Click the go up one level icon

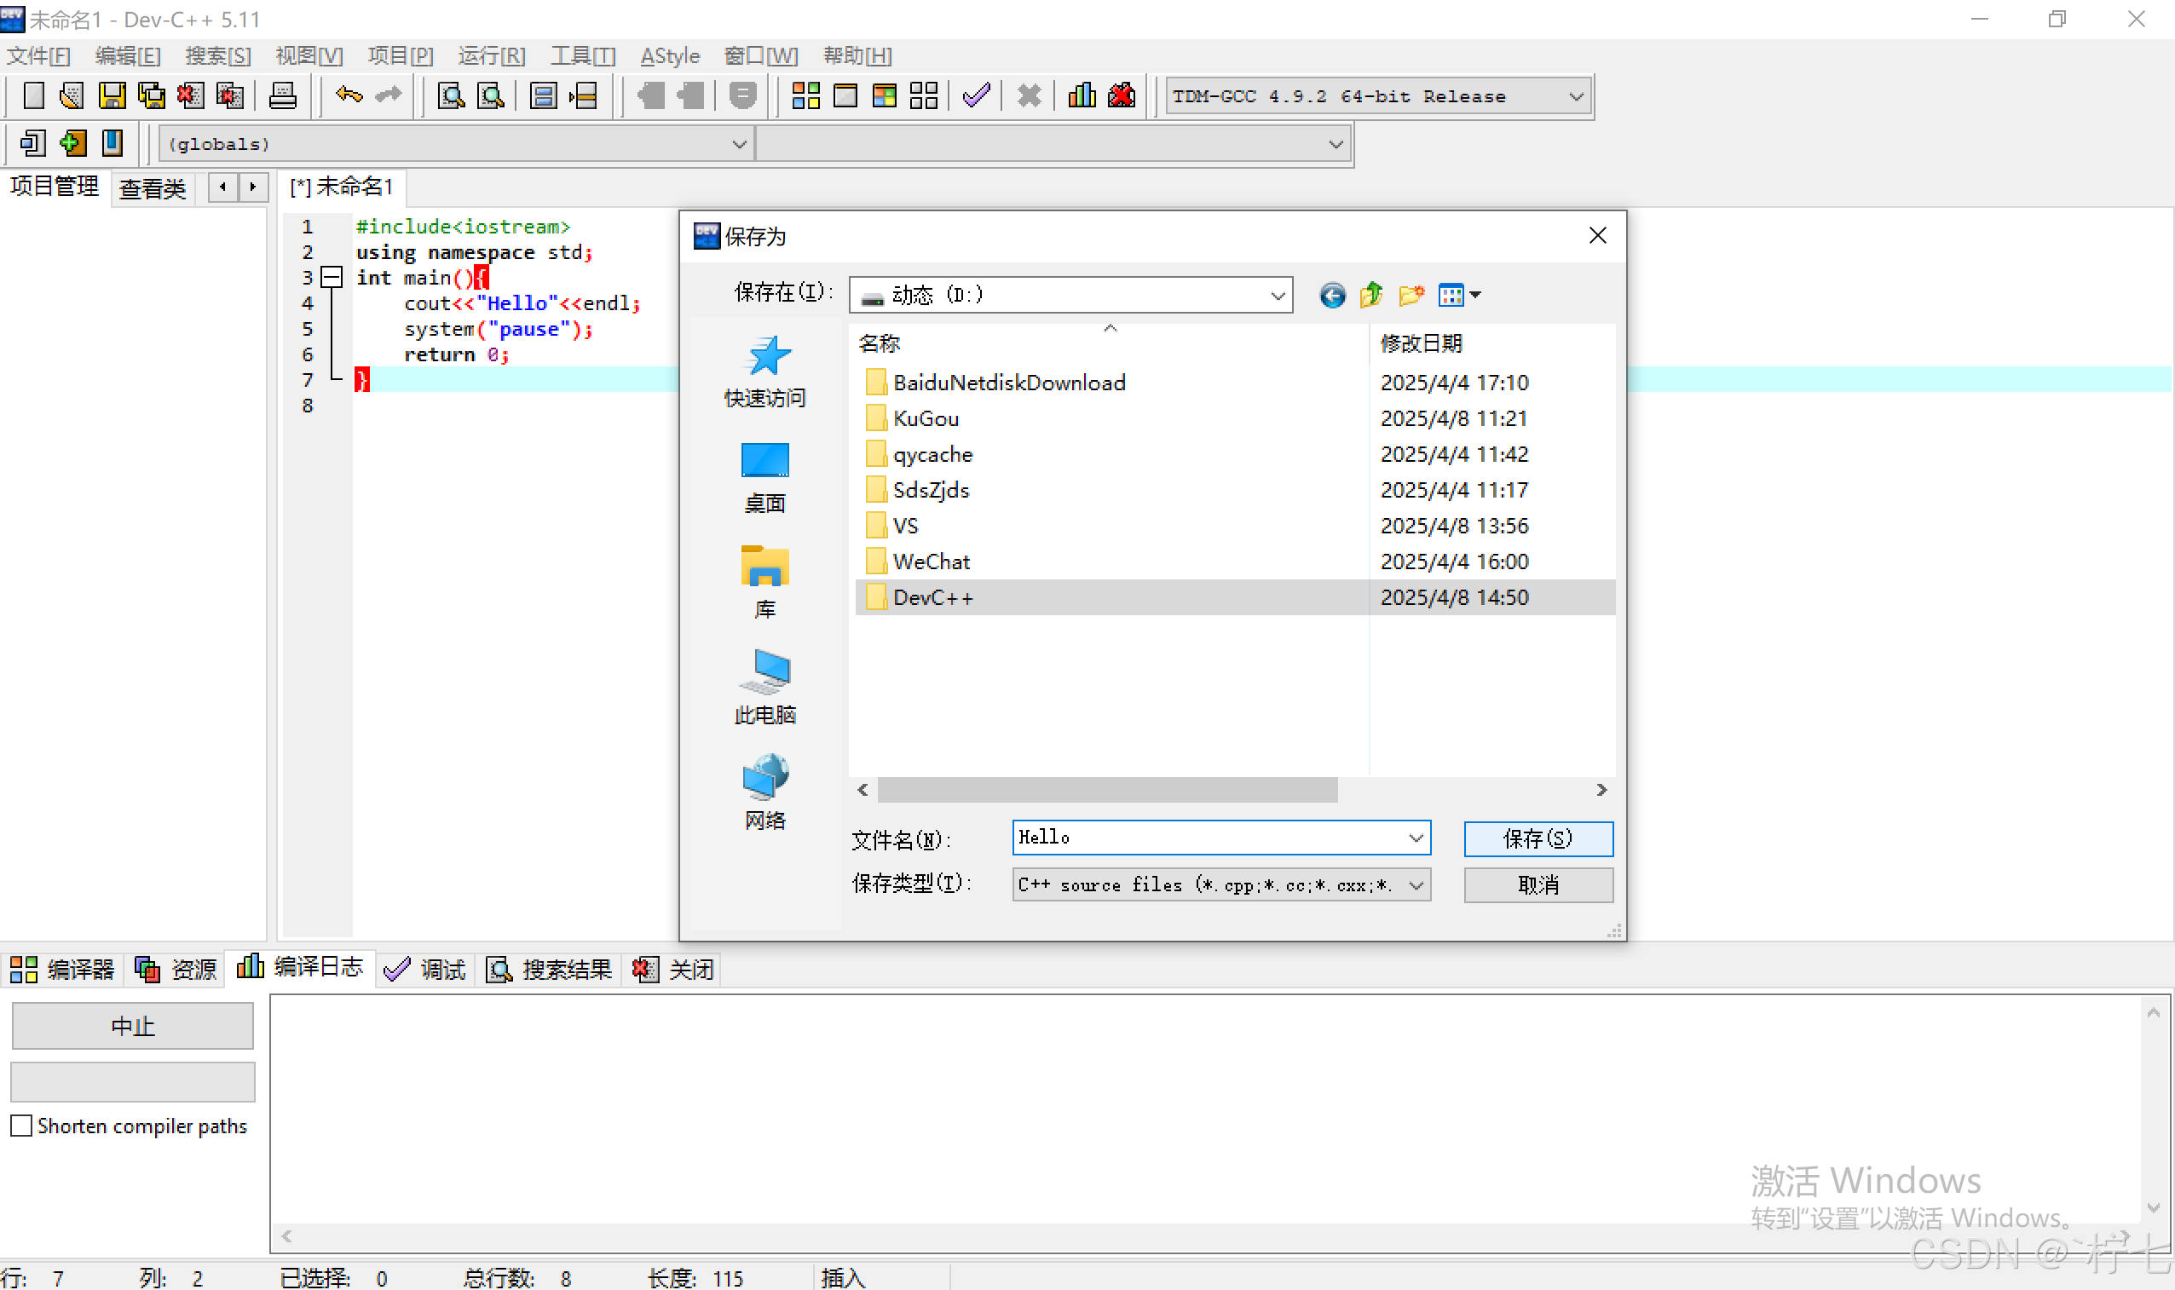tap(1371, 296)
